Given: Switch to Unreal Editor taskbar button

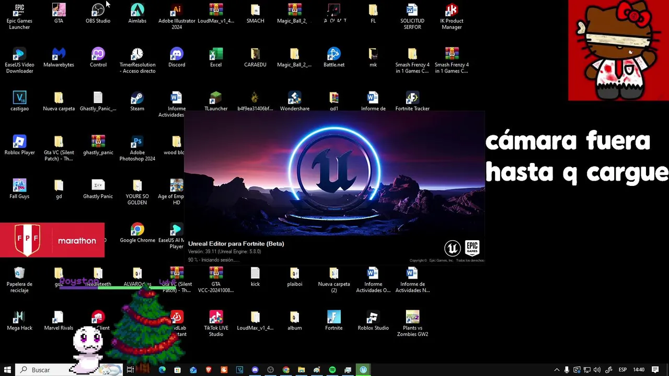Looking at the screenshot, I should point(363,370).
